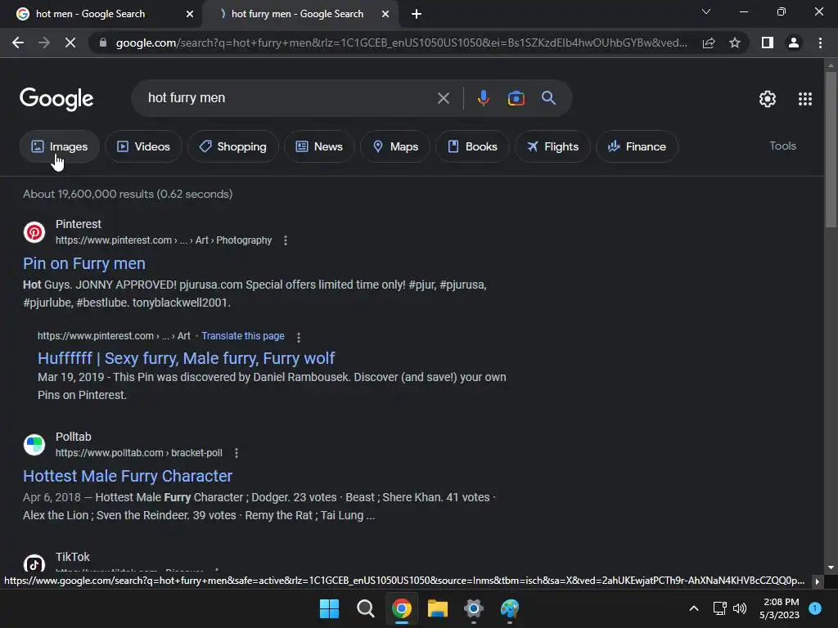Screen dimensions: 838x628
Task: Search by image with camera icon
Action: click(516, 98)
